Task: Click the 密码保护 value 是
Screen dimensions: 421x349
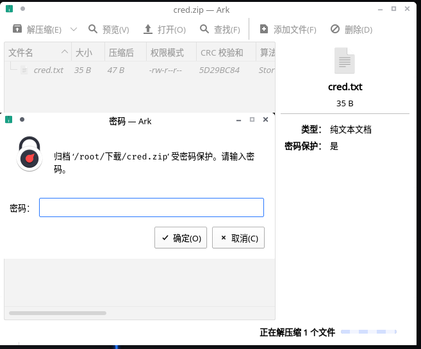Action: 334,146
